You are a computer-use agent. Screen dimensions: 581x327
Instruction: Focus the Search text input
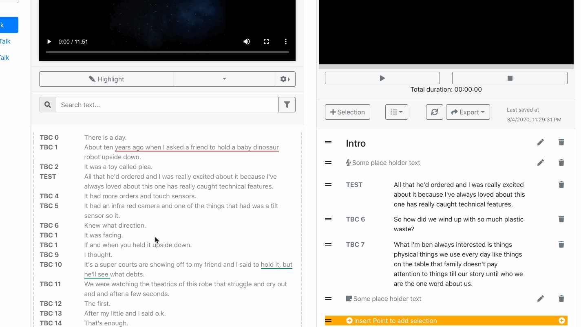[x=167, y=105]
